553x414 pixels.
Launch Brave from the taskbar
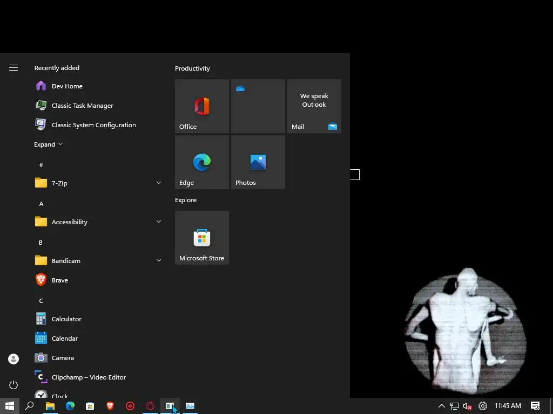(110, 406)
